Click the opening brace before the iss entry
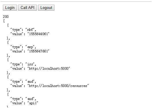 coord(8,60)
